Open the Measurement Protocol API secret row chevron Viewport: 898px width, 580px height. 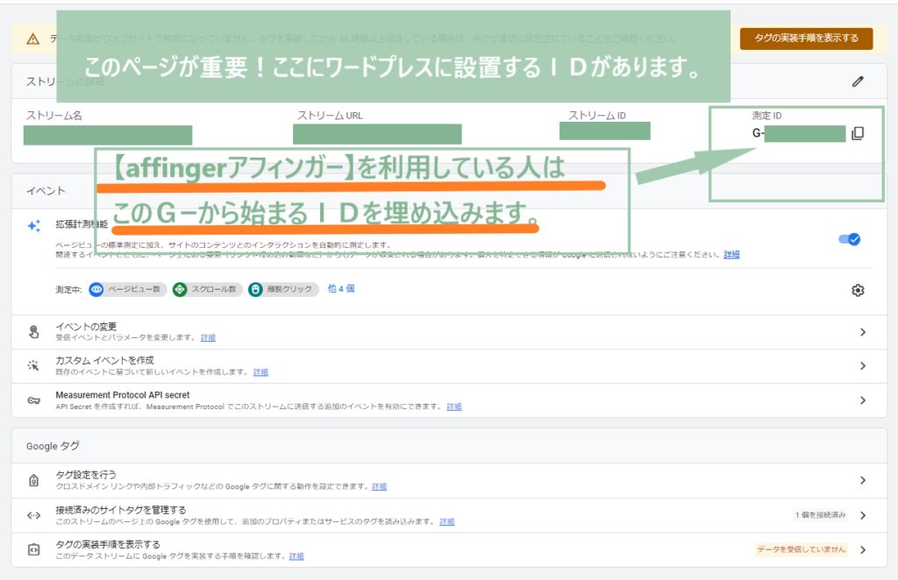point(863,400)
